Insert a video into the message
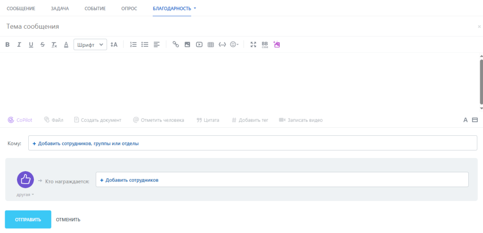Screen dimensions: 483x233 (199, 45)
